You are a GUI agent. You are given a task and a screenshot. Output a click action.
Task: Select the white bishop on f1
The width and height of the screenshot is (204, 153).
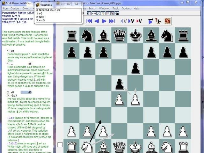[151, 147]
